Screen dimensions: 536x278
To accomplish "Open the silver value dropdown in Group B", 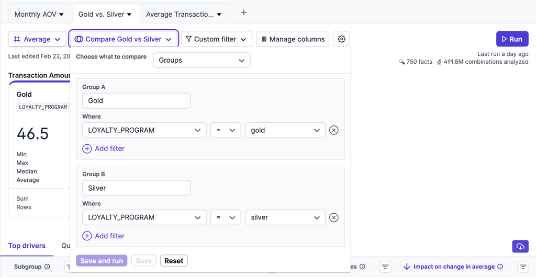I will click(285, 217).
